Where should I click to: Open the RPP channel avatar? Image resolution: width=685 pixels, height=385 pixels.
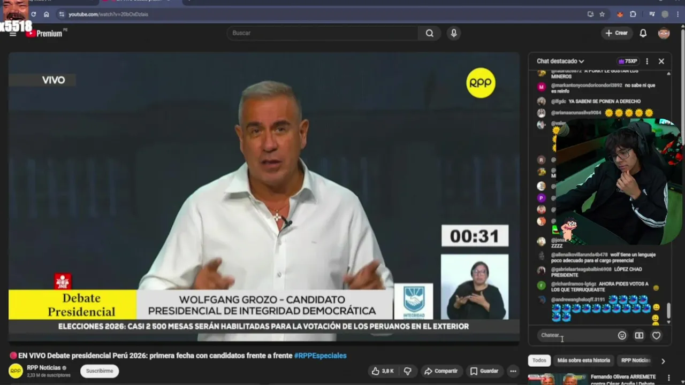[16, 371]
